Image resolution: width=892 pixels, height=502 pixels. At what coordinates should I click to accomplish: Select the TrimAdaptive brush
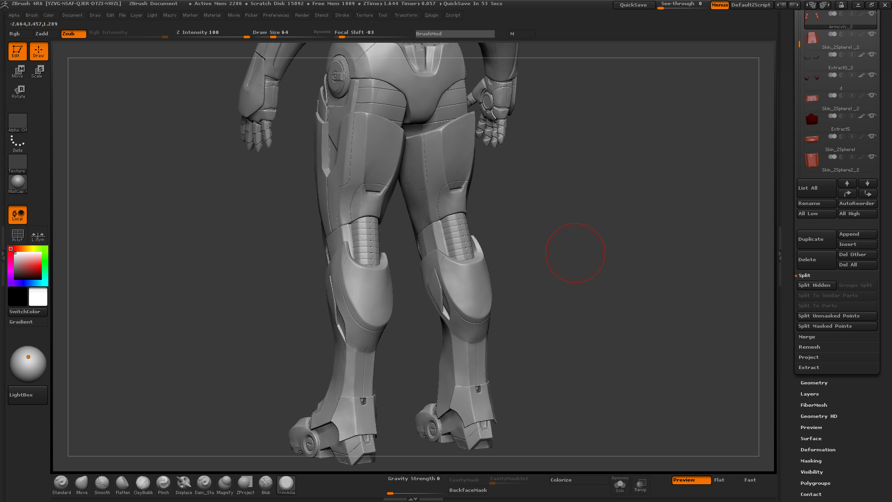[x=286, y=485]
